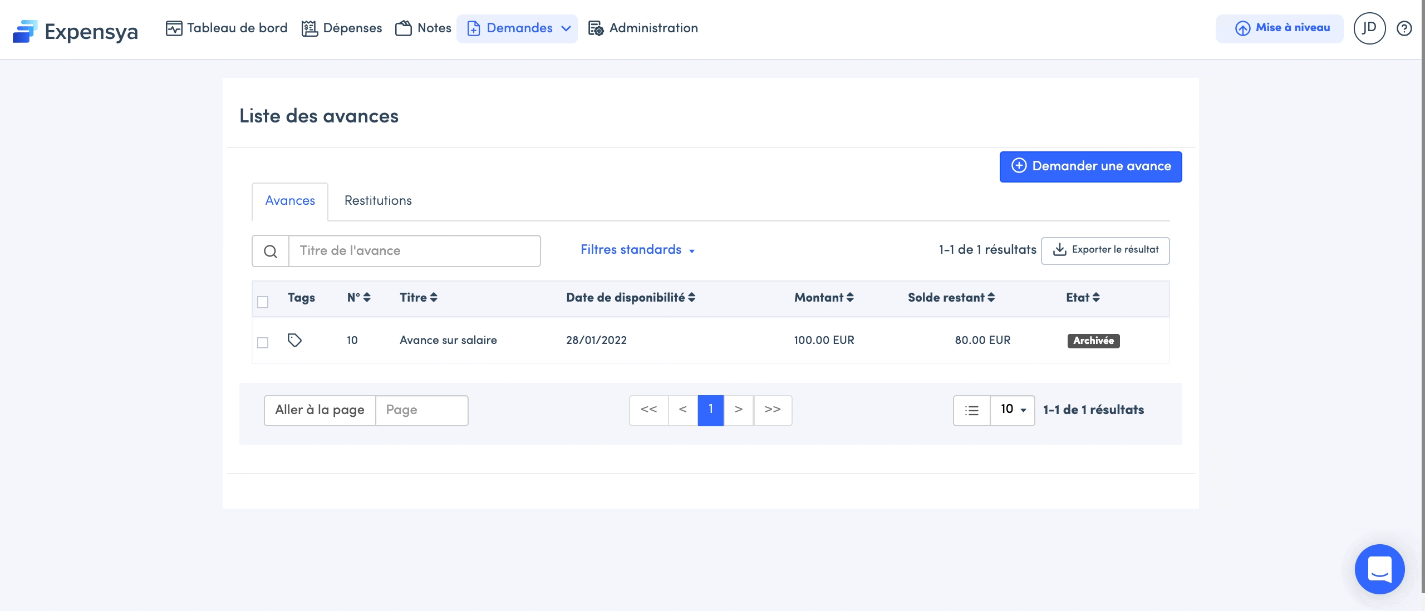
Task: Click the search magnifier icon
Action: tap(271, 251)
